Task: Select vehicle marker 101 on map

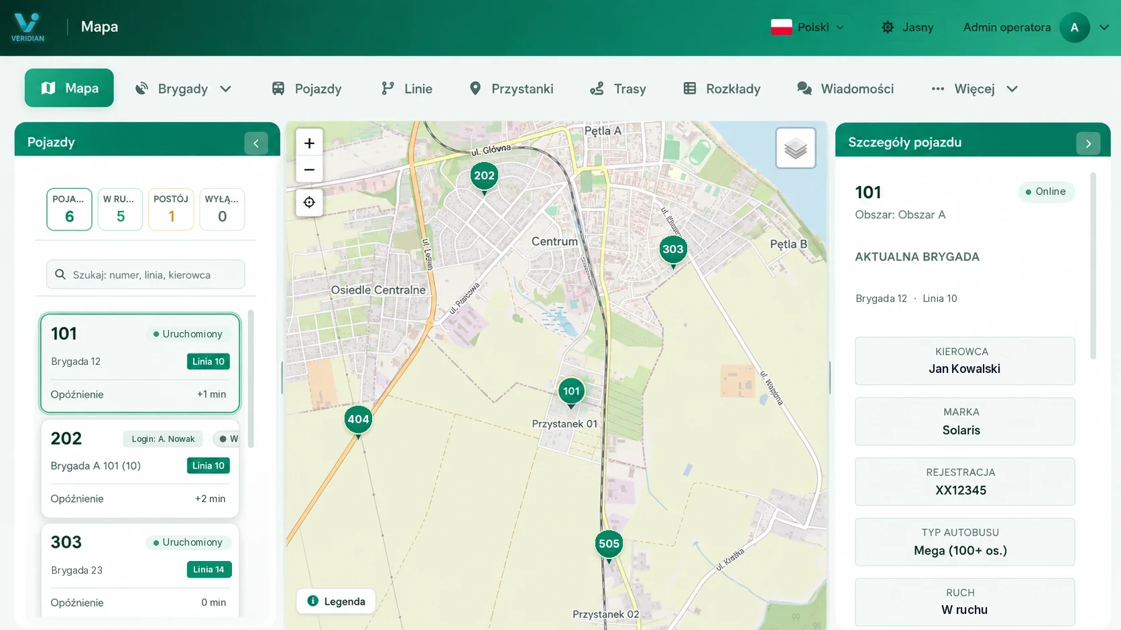Action: tap(571, 393)
